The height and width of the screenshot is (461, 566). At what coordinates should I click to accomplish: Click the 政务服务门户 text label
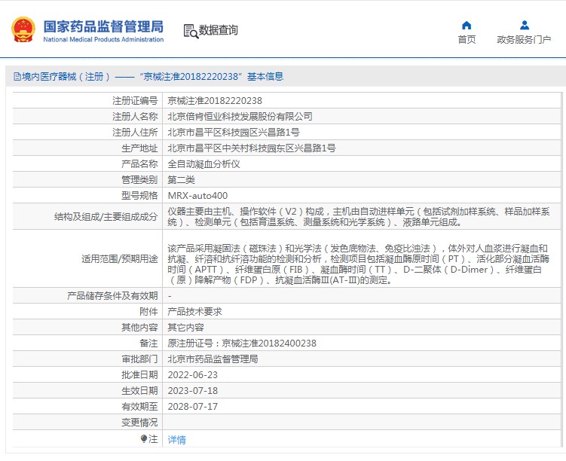pyautogui.click(x=524, y=39)
